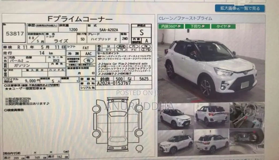
Task: Open the 下回り underbody photos
Action: pyautogui.click(x=197, y=26)
